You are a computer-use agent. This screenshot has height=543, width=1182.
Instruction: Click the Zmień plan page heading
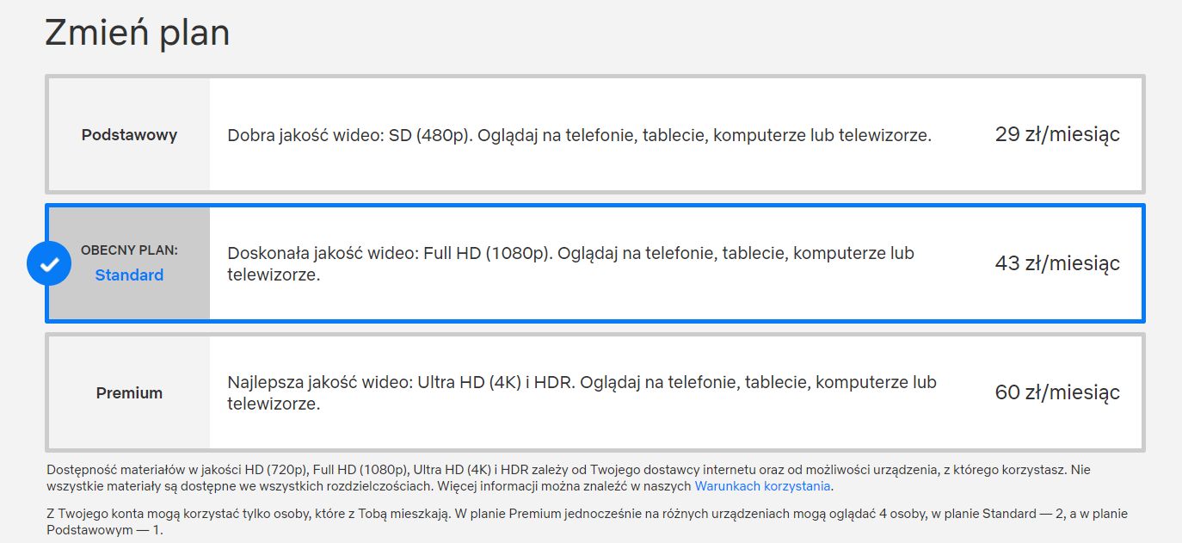(x=138, y=32)
